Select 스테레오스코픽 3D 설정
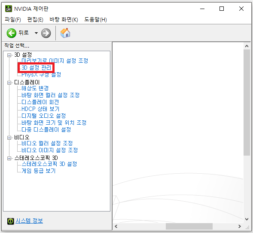 (x=49, y=164)
